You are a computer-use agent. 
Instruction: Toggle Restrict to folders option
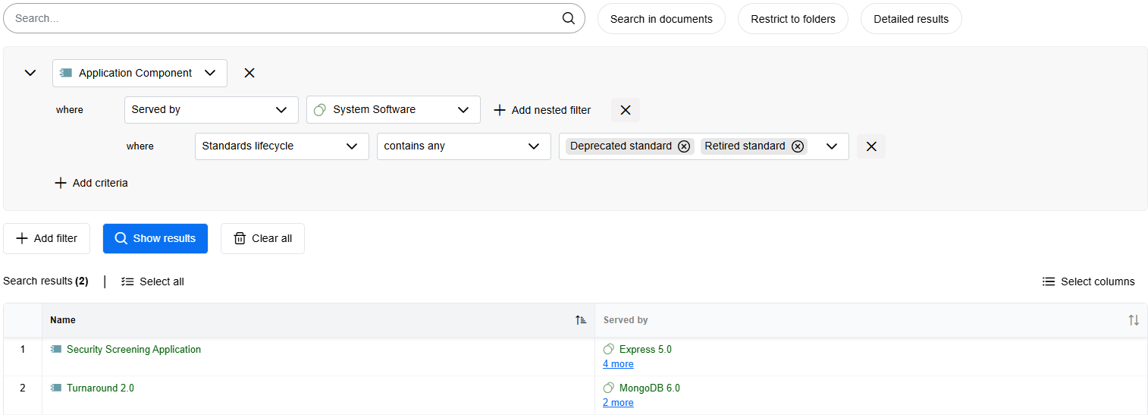click(793, 19)
